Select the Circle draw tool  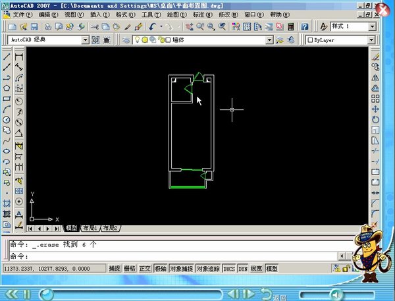click(7, 119)
